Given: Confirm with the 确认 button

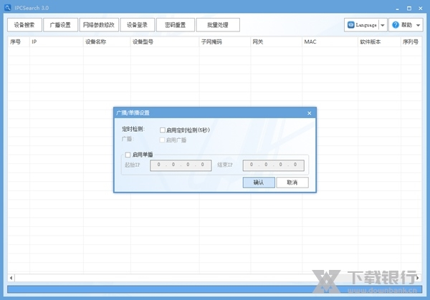Looking at the screenshot, I should (259, 183).
